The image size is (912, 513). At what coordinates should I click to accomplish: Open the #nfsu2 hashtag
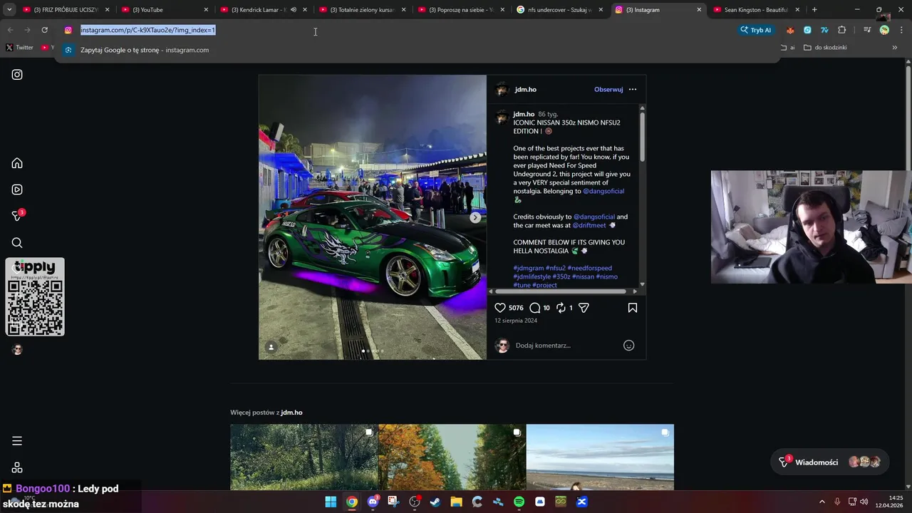(555, 269)
